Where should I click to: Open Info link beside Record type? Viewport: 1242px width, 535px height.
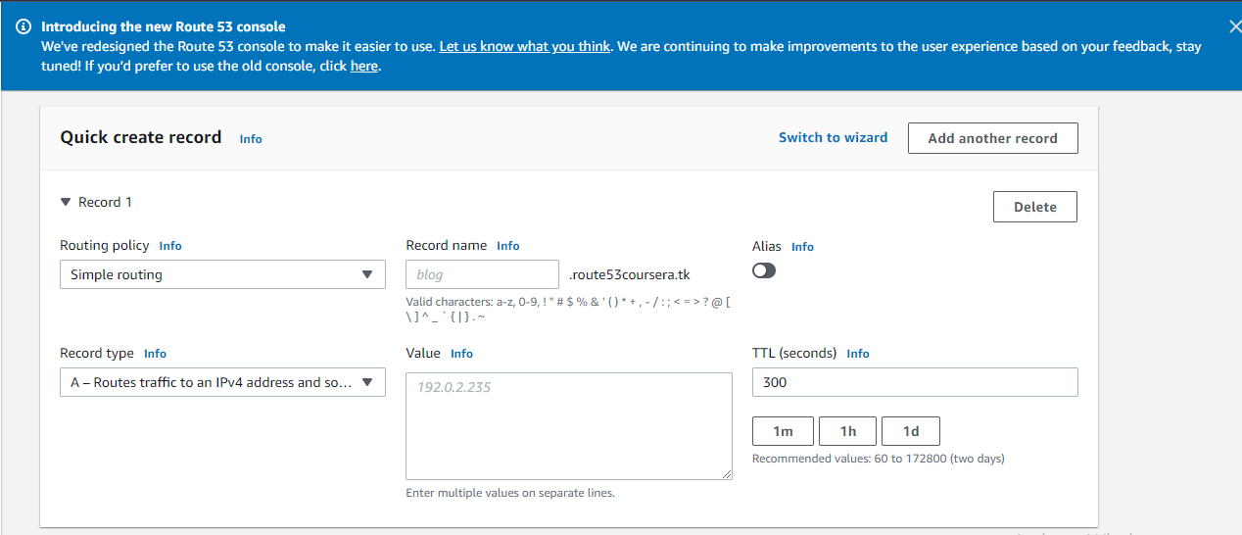point(155,354)
